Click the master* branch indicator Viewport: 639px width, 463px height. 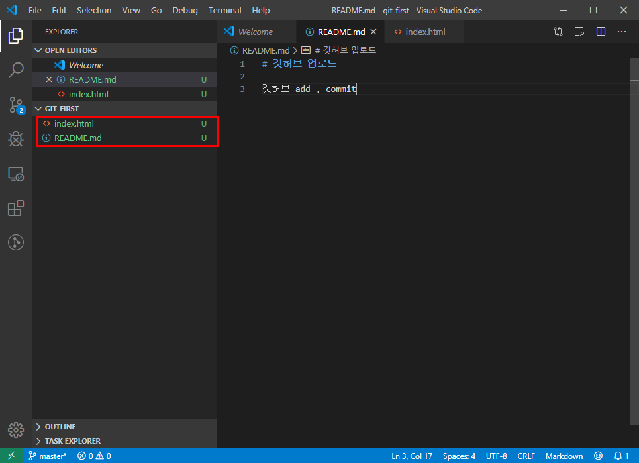pos(47,456)
